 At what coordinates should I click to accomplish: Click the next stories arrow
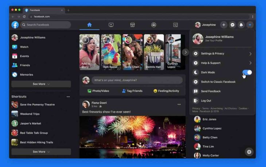tap(185, 52)
